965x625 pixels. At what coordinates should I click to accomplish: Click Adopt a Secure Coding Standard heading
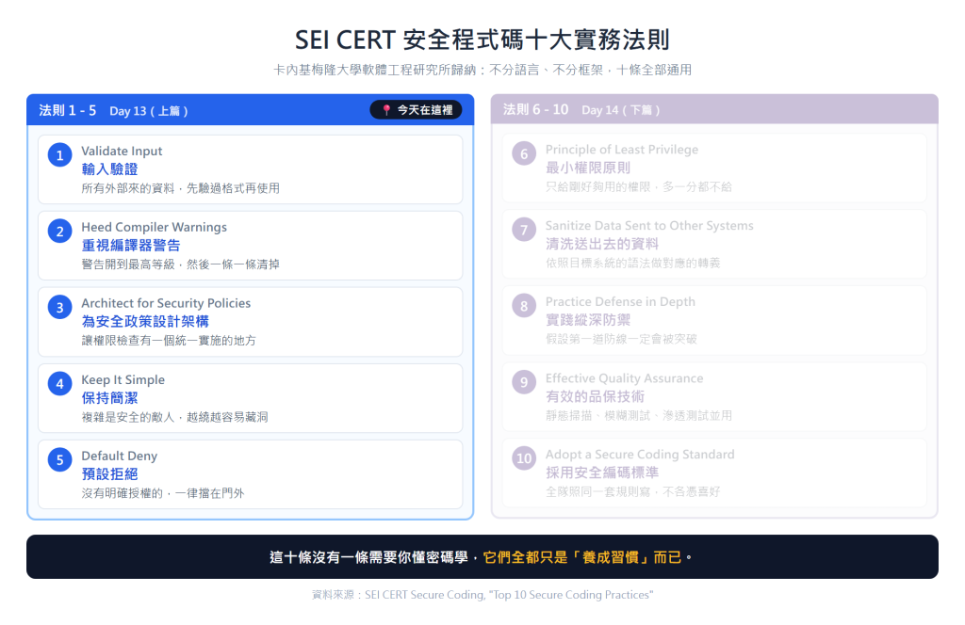point(640,454)
